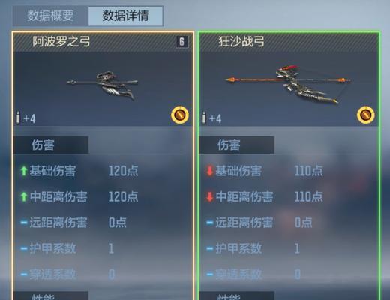Click the 120点 base damage value

coord(123,171)
